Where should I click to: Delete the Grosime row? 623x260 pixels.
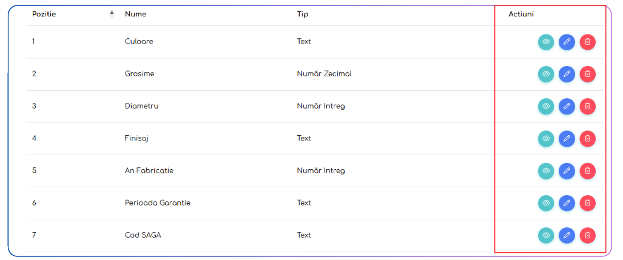pos(587,74)
